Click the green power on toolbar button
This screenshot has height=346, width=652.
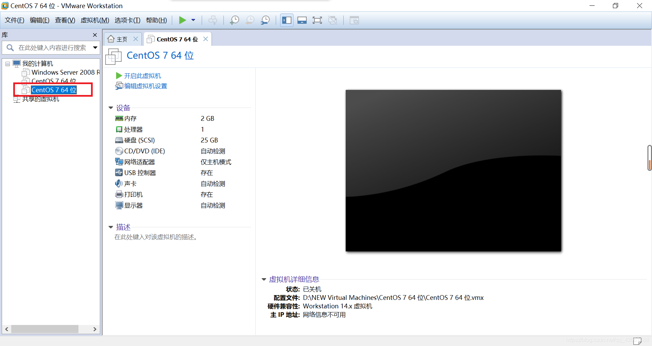pyautogui.click(x=182, y=20)
